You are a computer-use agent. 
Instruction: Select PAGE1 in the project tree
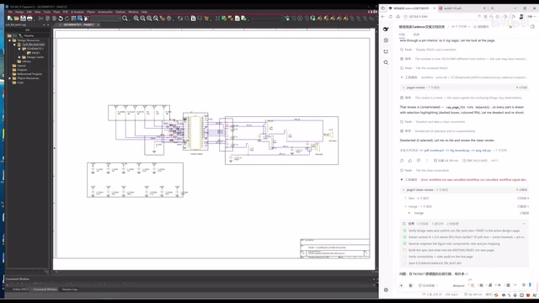pyautogui.click(x=35, y=53)
